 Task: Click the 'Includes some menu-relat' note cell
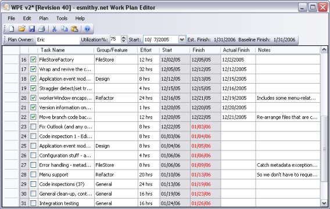pos(288,98)
